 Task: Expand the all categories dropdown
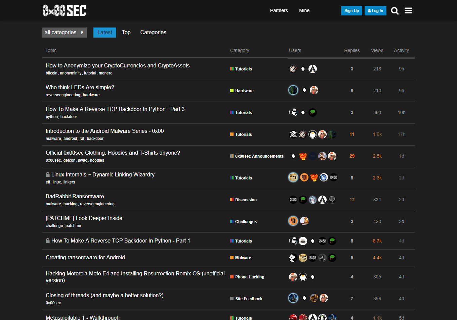tap(64, 33)
